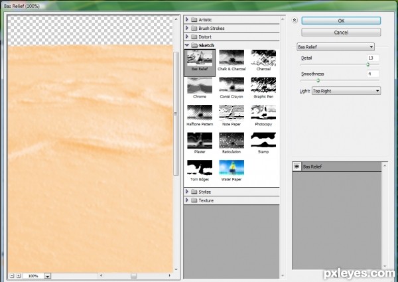Zoom out the preview with minus button

tap(12, 275)
